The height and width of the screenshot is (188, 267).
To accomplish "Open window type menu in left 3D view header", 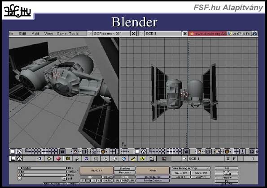I will point(13,151).
